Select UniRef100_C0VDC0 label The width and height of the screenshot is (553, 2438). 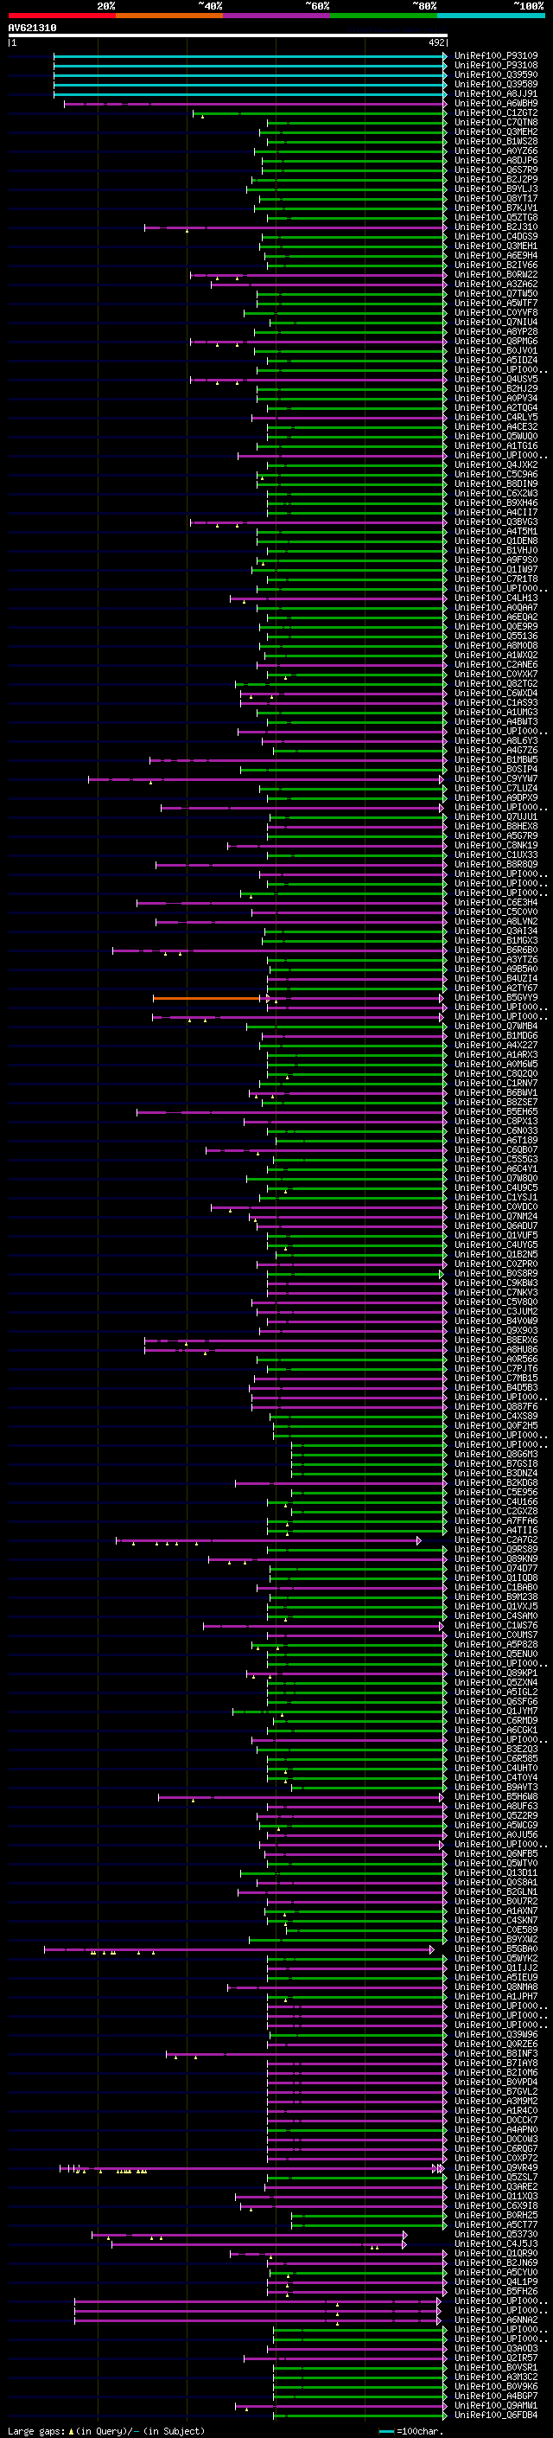click(496, 1206)
